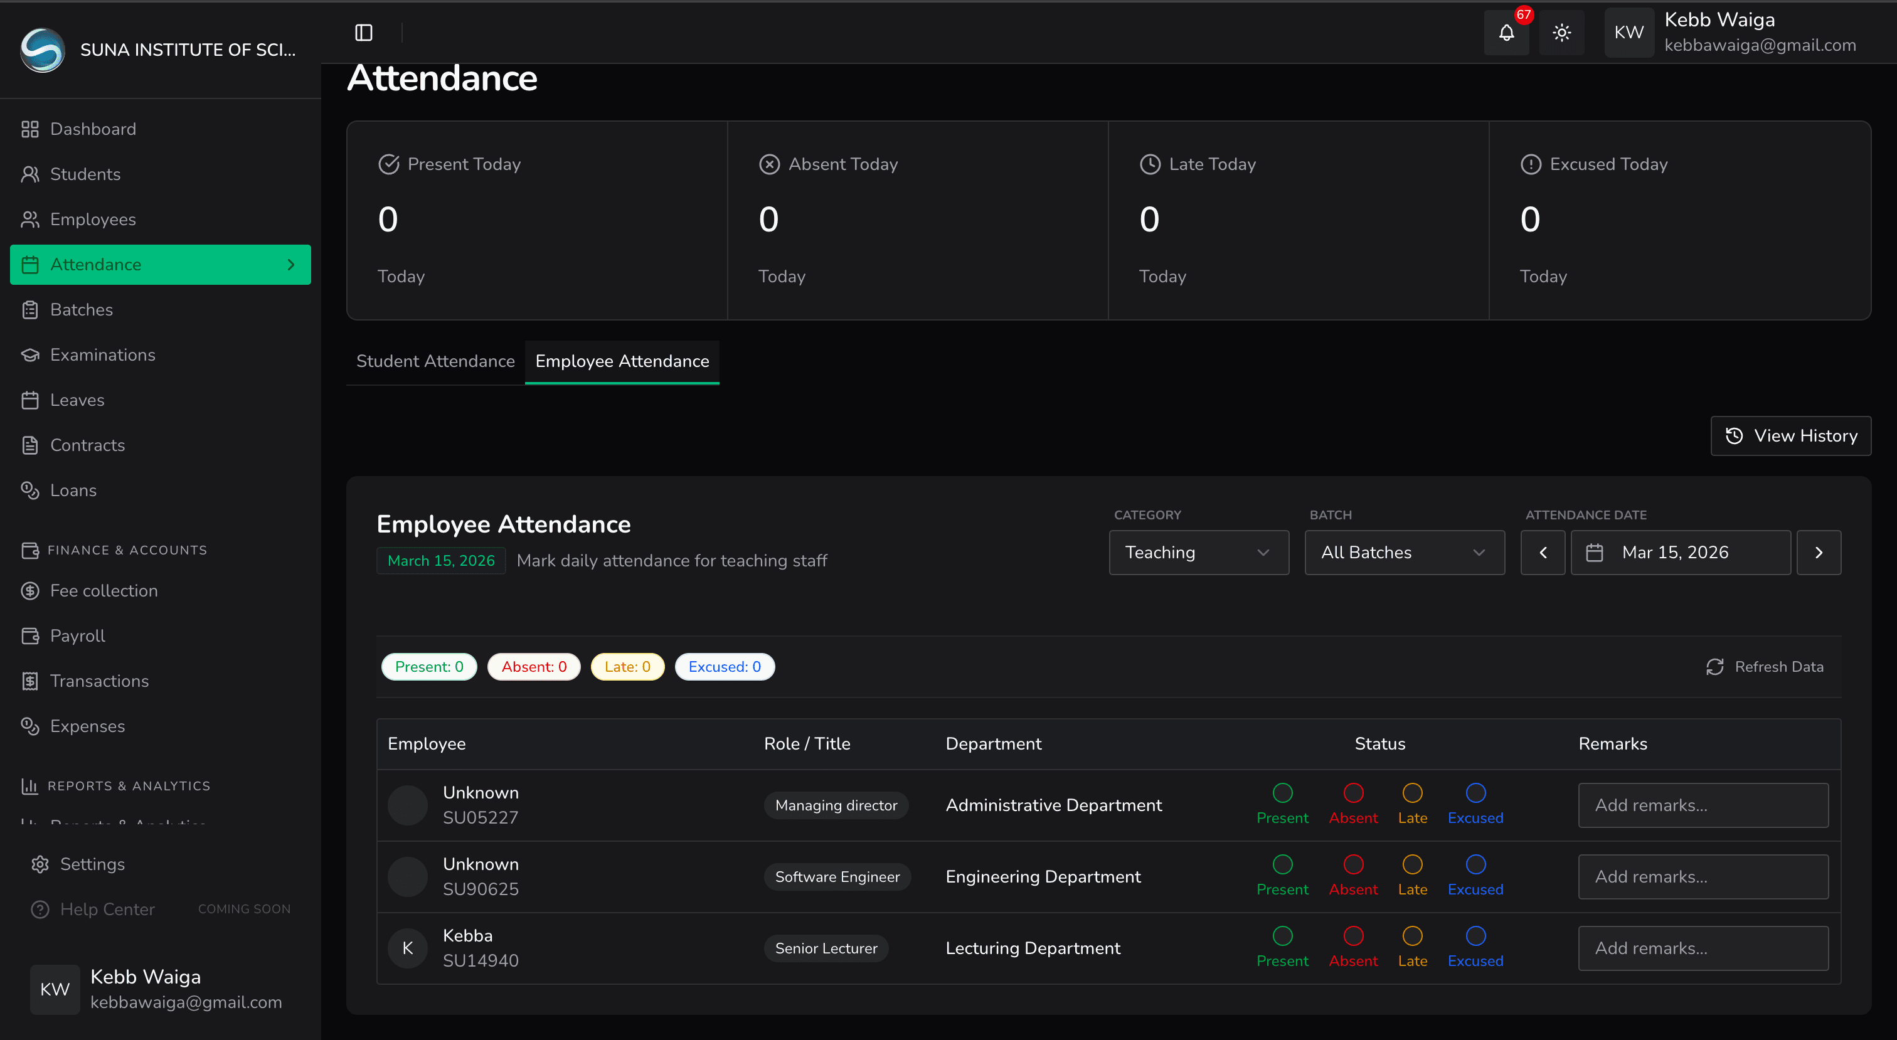Mark SU90625 employee as Late
Viewport: 1897px width, 1040px height.
pos(1411,865)
